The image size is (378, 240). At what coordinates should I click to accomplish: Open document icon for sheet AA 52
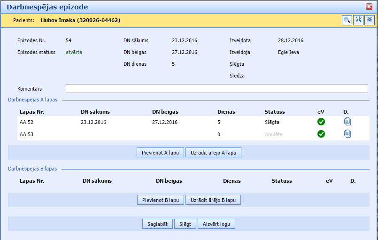(347, 122)
